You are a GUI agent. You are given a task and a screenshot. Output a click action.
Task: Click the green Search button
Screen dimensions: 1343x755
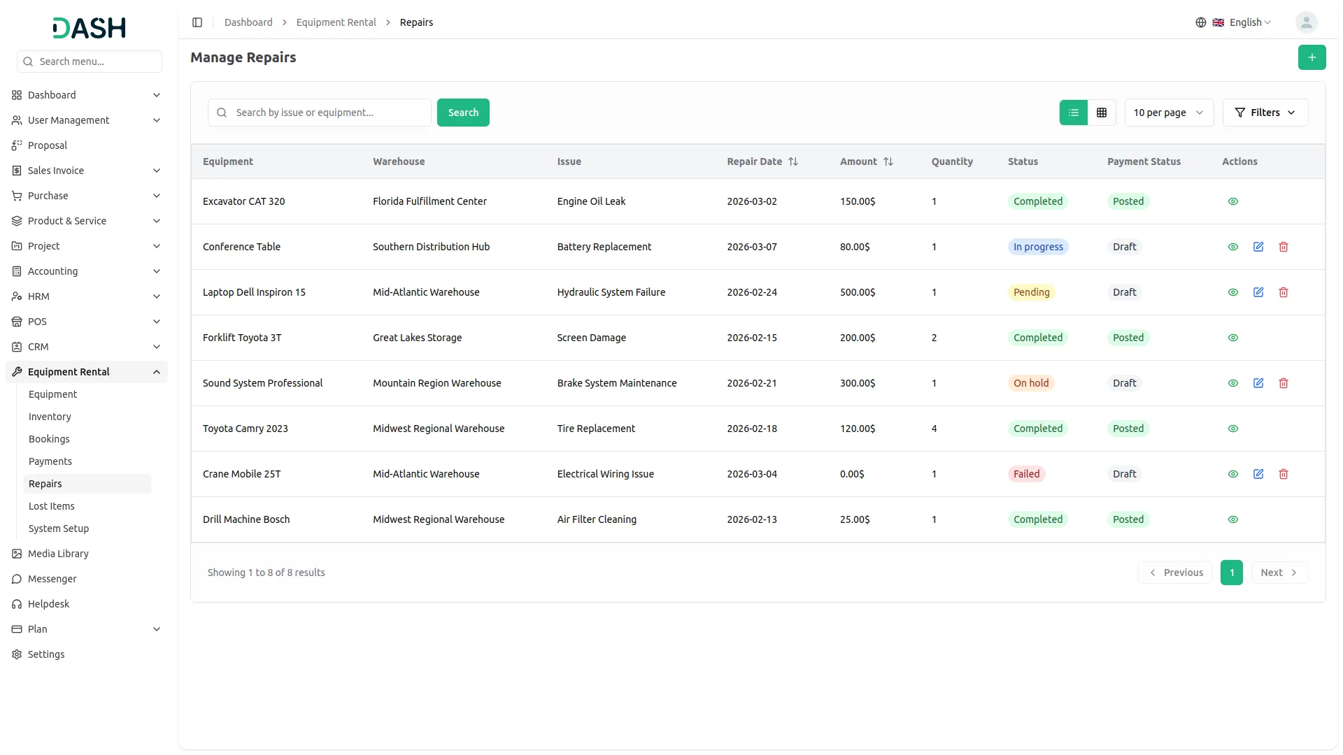coord(462,113)
